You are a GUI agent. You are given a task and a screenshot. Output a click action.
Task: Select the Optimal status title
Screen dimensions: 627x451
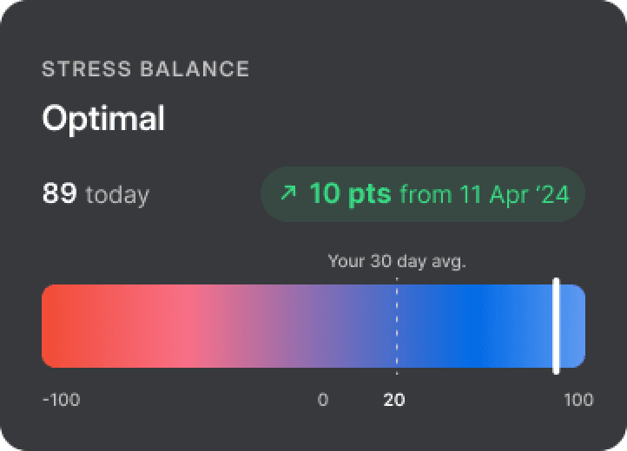[x=103, y=118]
